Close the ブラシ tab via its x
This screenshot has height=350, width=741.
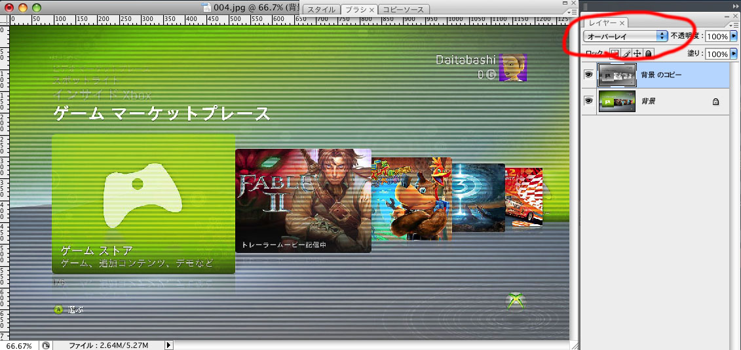coord(372,9)
